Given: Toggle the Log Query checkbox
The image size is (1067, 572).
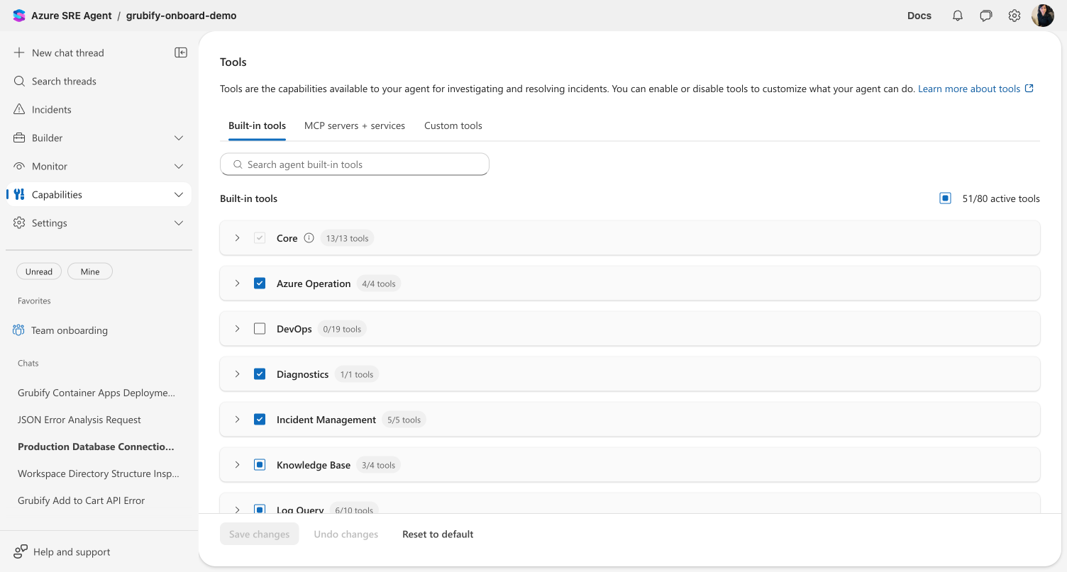Looking at the screenshot, I should coord(260,509).
